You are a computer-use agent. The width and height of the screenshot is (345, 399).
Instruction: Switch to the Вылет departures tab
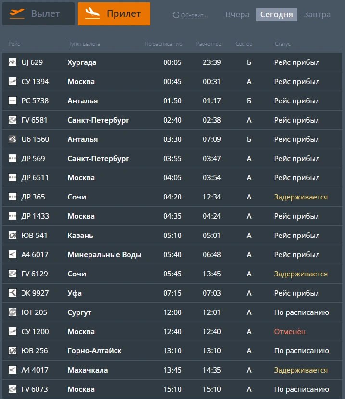(x=38, y=14)
